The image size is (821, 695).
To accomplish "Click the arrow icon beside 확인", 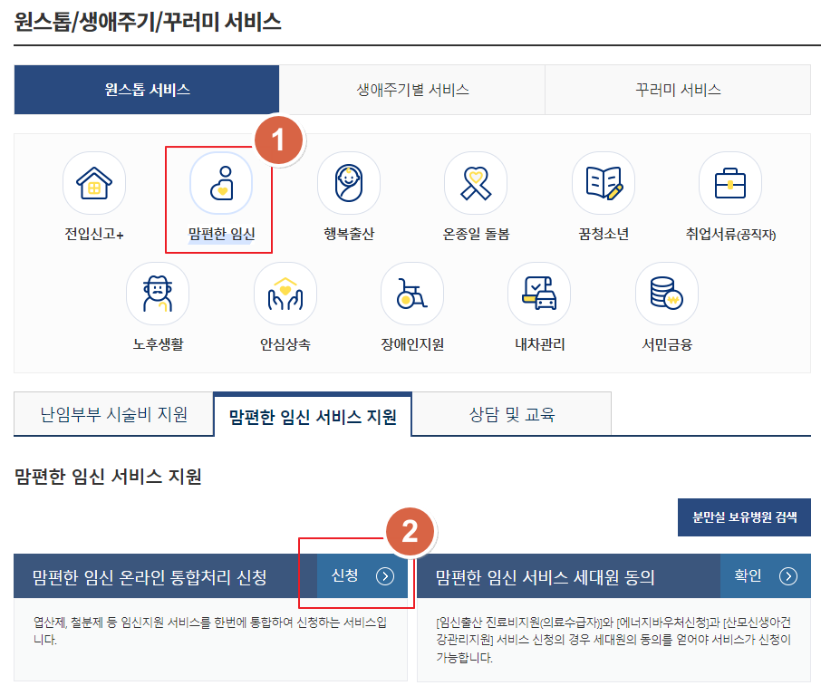I will tap(788, 576).
